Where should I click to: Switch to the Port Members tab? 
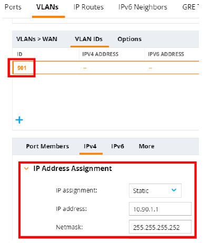tap(47, 146)
